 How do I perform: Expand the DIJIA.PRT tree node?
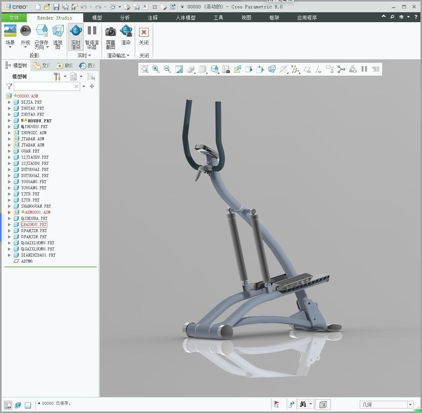[10, 102]
